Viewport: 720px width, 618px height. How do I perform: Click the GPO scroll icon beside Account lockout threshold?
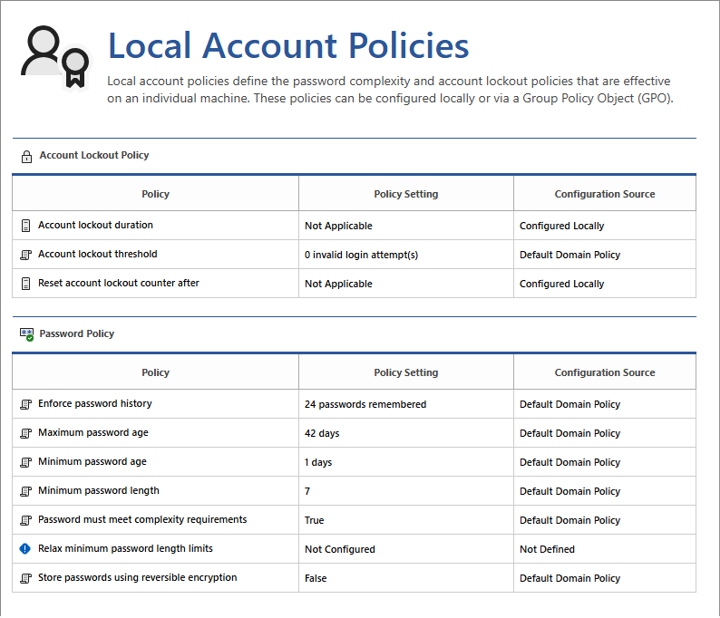(25, 255)
